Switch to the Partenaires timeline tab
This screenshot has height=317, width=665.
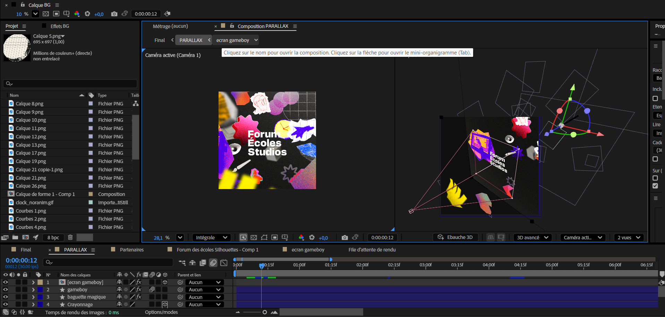(131, 250)
